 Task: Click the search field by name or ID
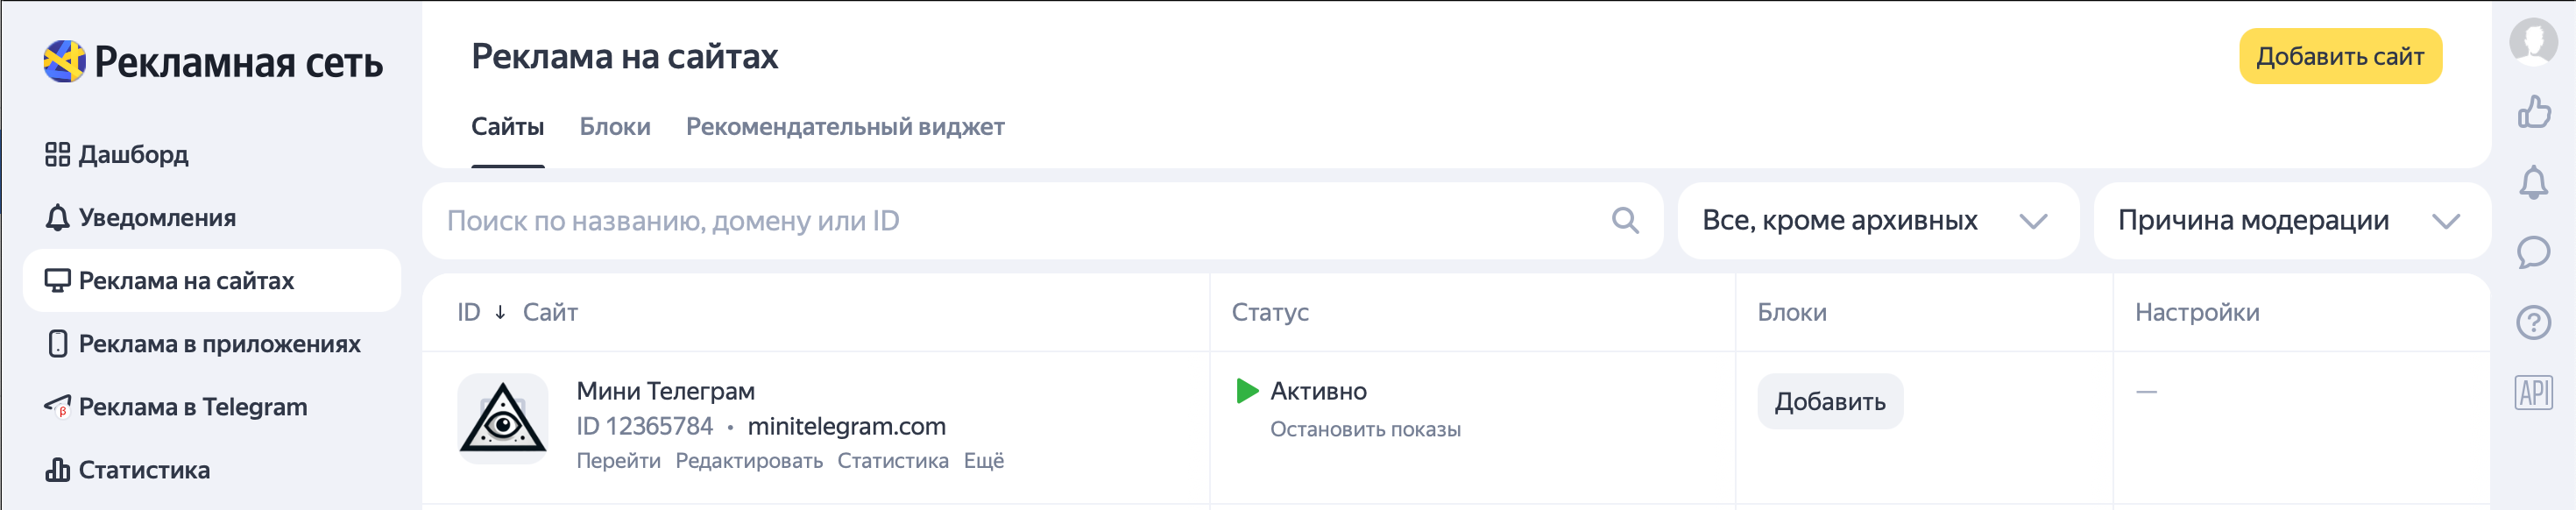tap(1042, 221)
